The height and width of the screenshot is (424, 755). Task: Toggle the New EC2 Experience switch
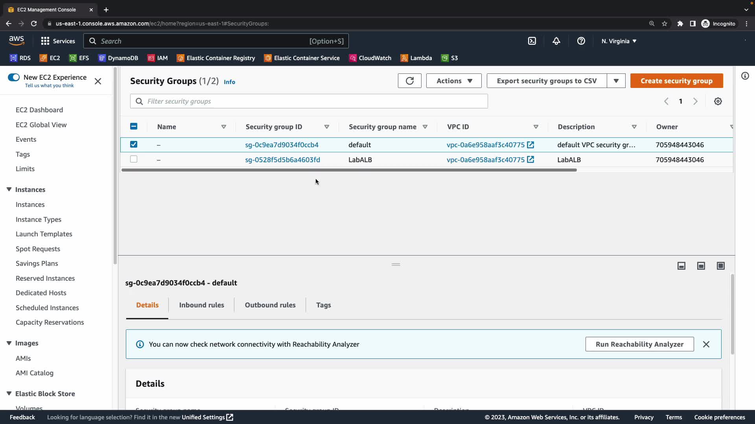point(14,77)
